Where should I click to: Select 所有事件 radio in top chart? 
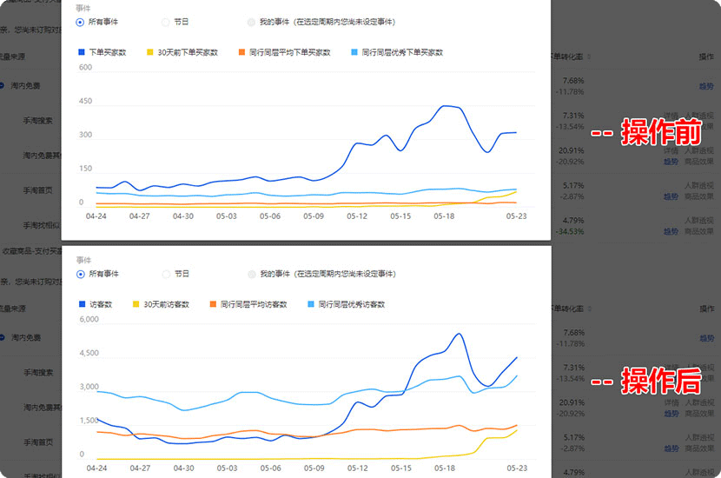(x=81, y=22)
